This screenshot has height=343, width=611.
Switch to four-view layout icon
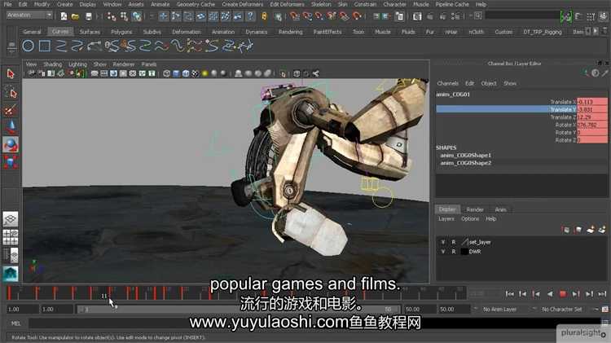click(x=11, y=237)
